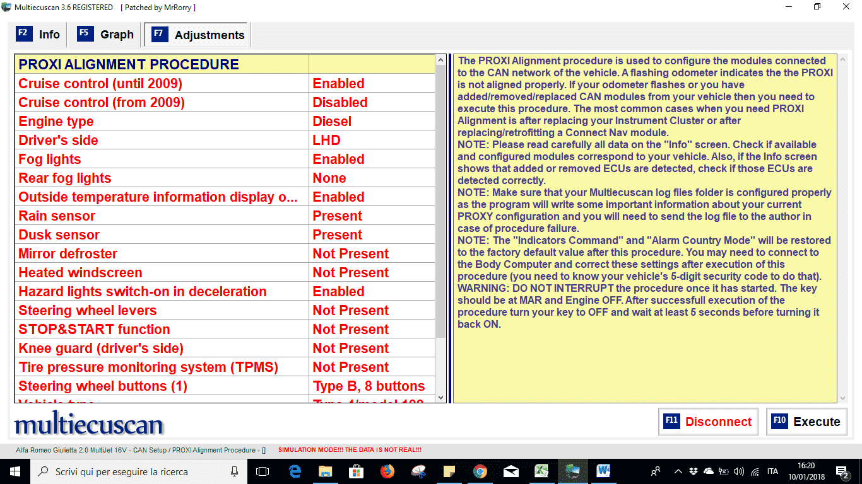Click scroll down arrow in description panel
This screenshot has height=484, width=862.
(x=842, y=398)
